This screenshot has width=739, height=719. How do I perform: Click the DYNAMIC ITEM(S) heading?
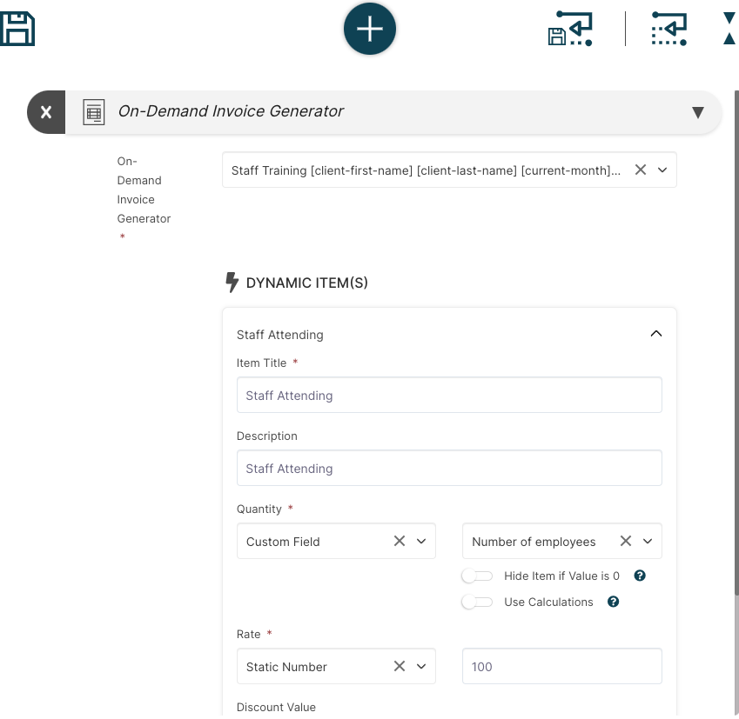coord(306,283)
